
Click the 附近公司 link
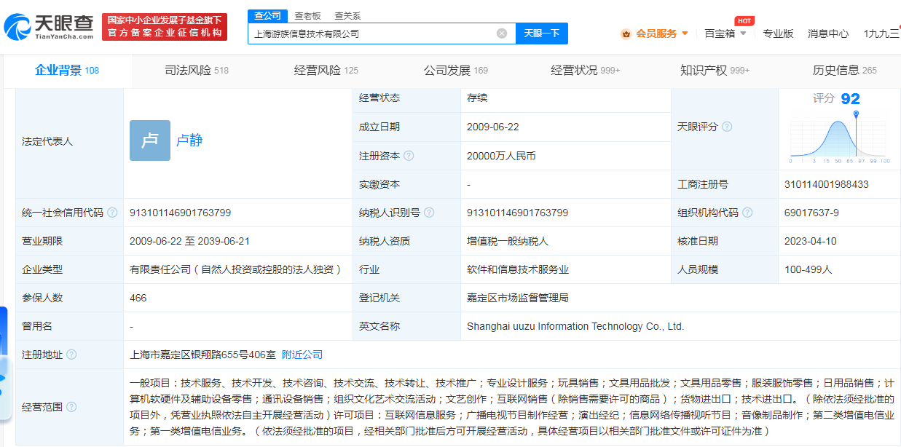click(302, 355)
